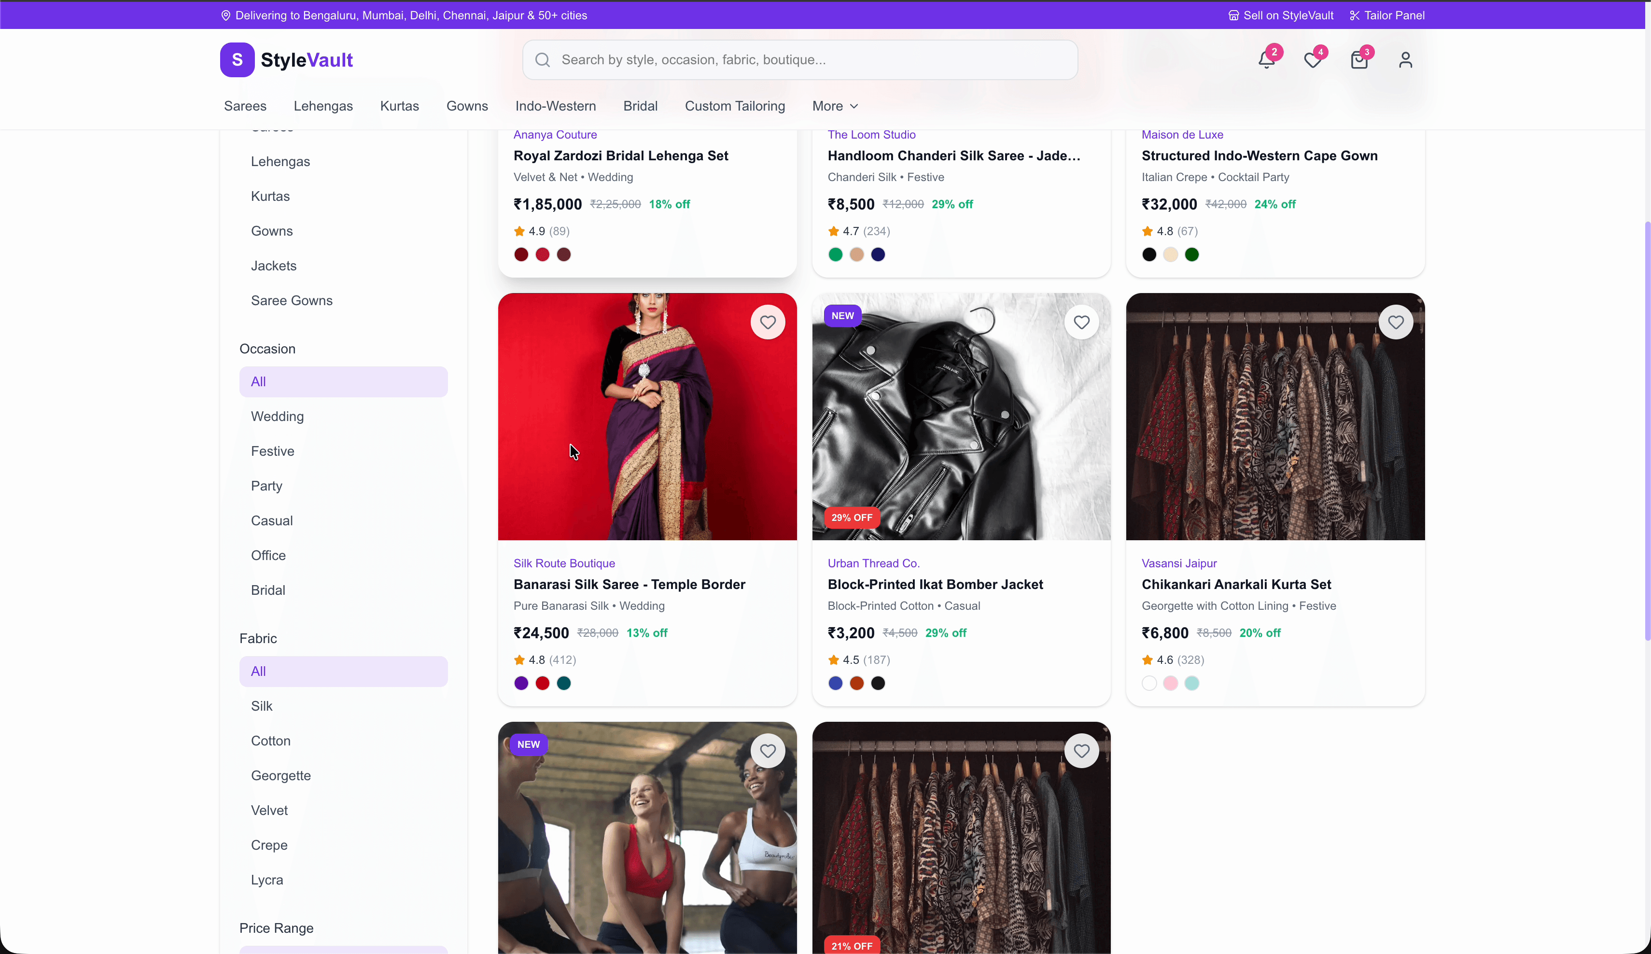Open the Sell on StyleVault link
The width and height of the screenshot is (1651, 954).
coord(1279,15)
